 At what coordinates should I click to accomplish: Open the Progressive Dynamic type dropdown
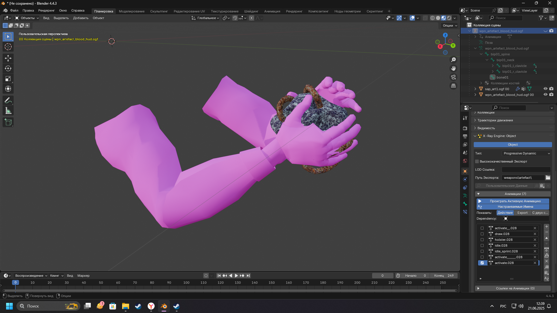[x=526, y=153]
